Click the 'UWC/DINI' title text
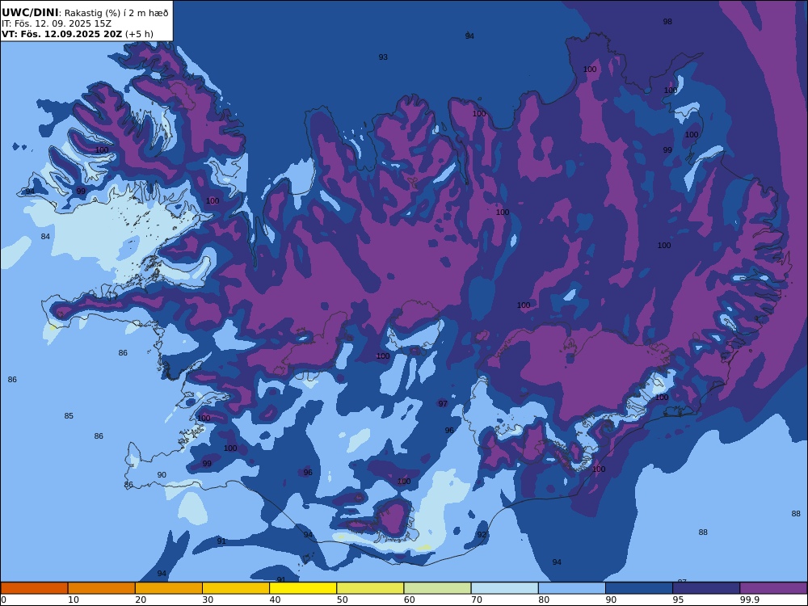 pos(30,13)
